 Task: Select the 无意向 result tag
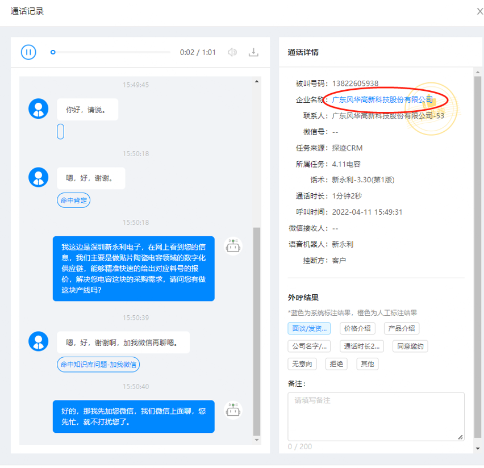pos(302,364)
